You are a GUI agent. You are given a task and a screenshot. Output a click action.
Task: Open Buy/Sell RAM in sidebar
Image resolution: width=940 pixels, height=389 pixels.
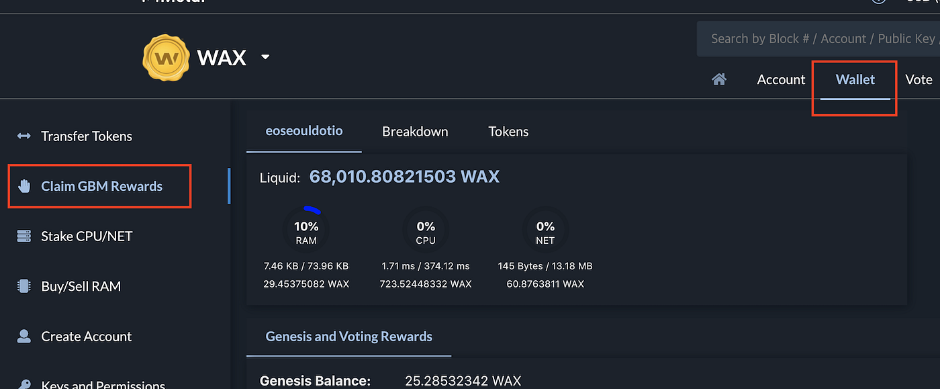81,286
